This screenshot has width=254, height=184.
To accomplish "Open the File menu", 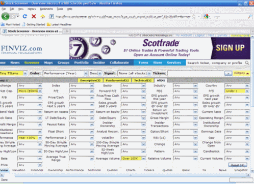I will (x=4, y=9).
